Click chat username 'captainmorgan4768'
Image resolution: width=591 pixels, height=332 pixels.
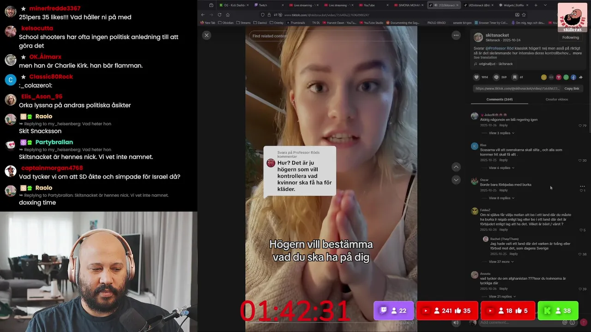click(x=52, y=168)
